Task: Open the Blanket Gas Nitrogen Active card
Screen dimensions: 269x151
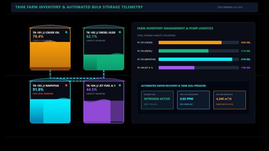Action: coord(157,100)
